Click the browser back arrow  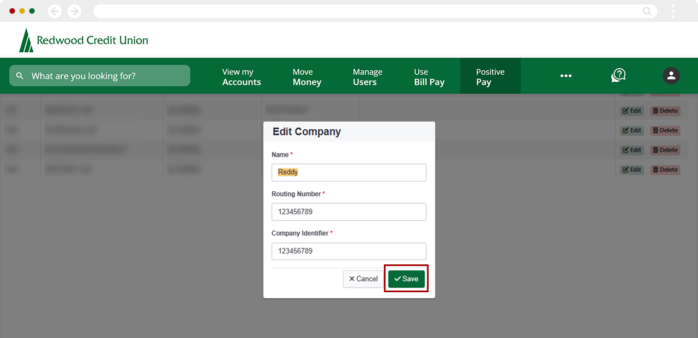pos(55,11)
